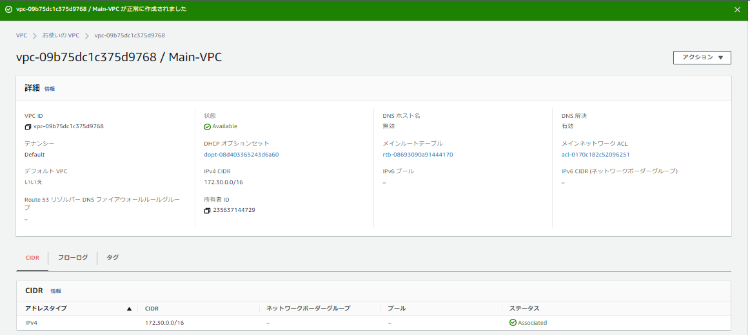Open 情報 link next to 詳細 heading
The height and width of the screenshot is (335, 750).
coord(50,89)
